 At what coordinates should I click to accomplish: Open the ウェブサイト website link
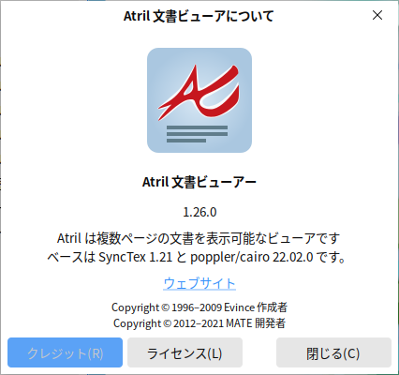tap(199, 283)
